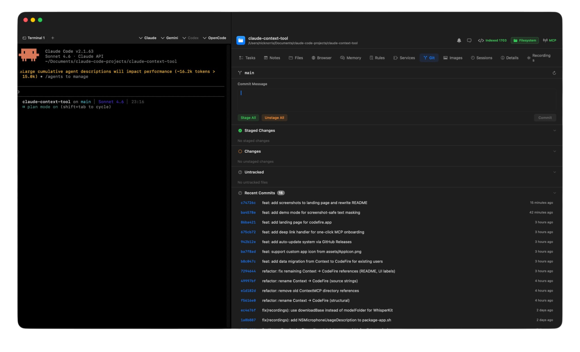
Task: Refresh the Git branch status
Action: (554, 73)
